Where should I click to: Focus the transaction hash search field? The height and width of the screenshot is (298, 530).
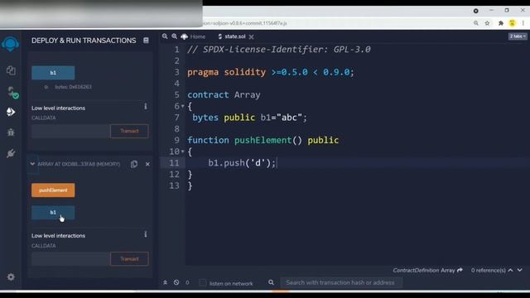pyautogui.click(x=341, y=282)
